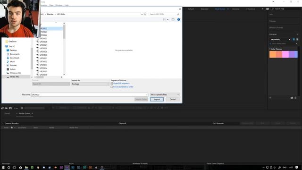Screen dimensions: 302x170
Task: Click the Import button
Action: 157,100
